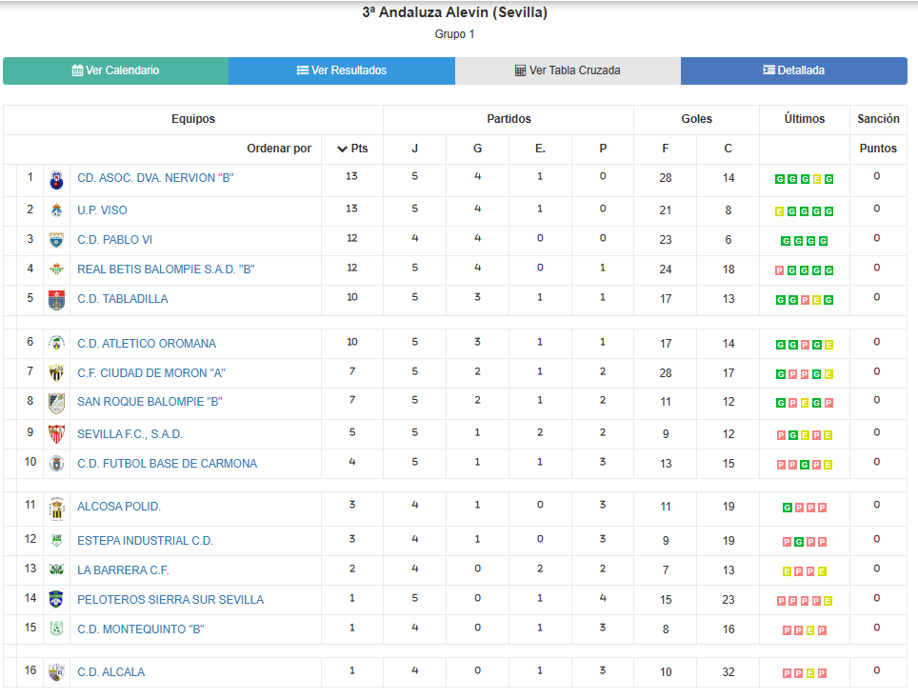The width and height of the screenshot is (918, 699).
Task: Sort by F (goals for) column header
Action: click(x=665, y=149)
